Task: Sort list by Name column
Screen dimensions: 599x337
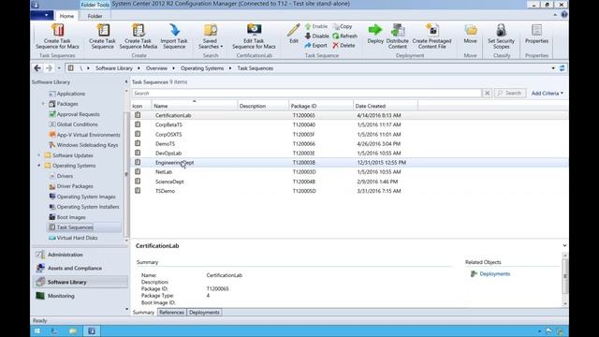Action: [195, 106]
